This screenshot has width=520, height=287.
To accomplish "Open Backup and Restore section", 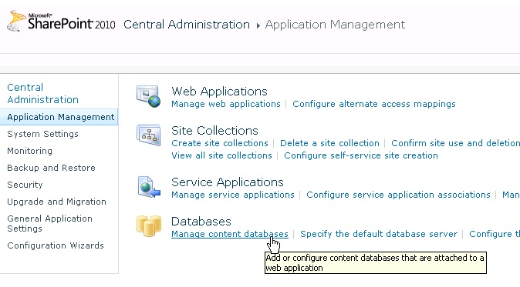I will pyautogui.click(x=51, y=168).
